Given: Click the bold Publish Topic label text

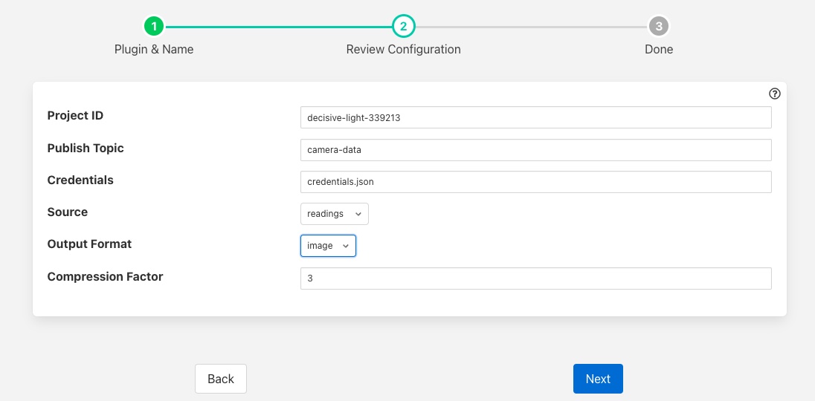Looking at the screenshot, I should pos(86,148).
